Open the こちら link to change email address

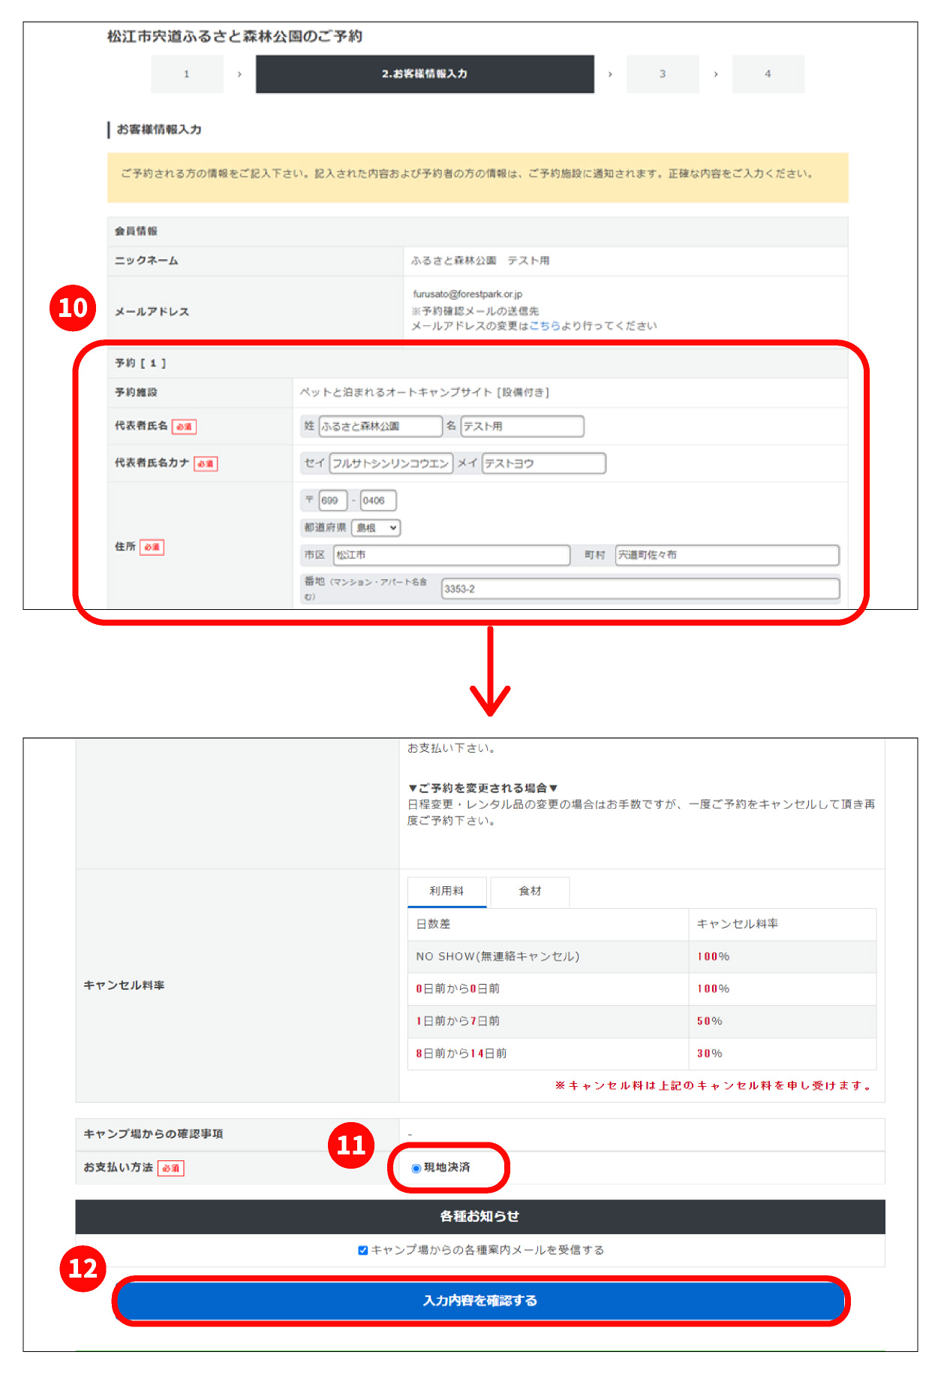pos(545,326)
